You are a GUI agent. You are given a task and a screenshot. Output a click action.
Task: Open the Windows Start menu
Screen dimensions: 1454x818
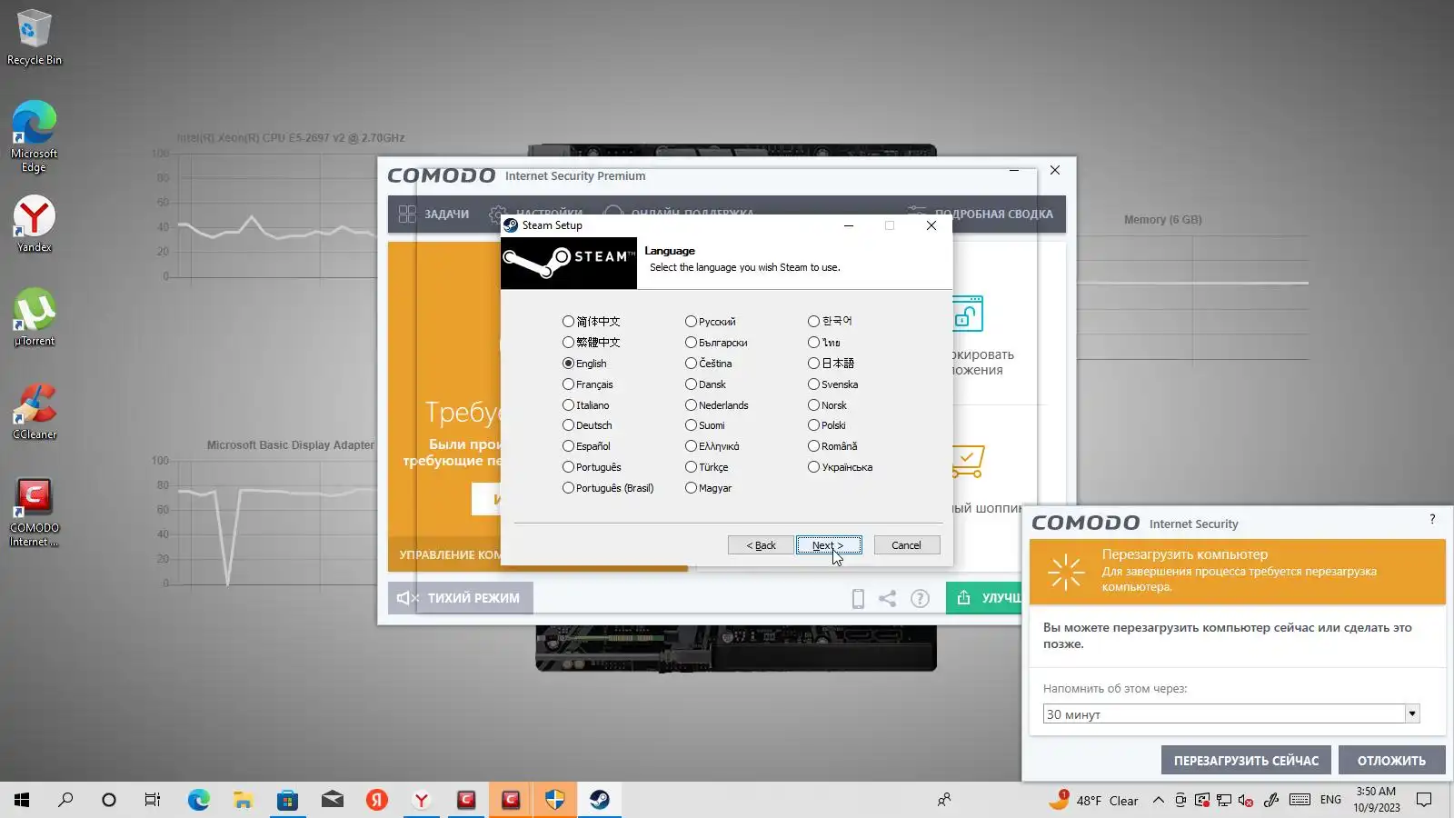tap(22, 800)
